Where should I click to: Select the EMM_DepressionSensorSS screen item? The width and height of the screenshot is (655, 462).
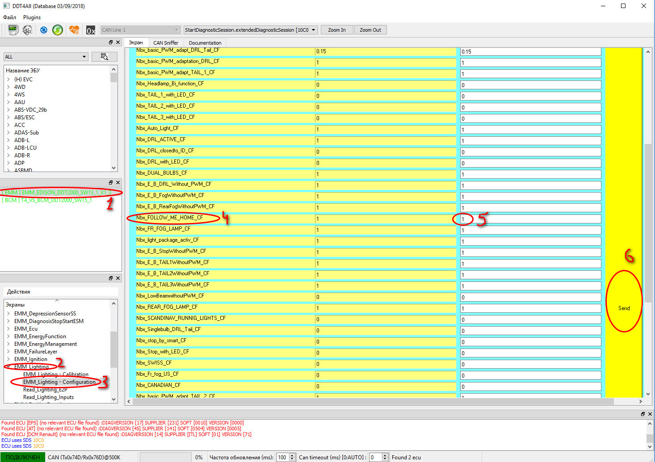coord(45,314)
